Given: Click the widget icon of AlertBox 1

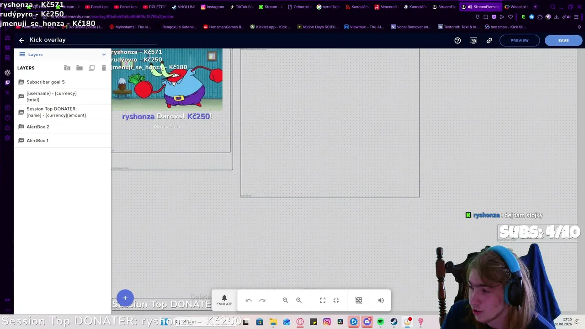Looking at the screenshot, I should tap(21, 140).
